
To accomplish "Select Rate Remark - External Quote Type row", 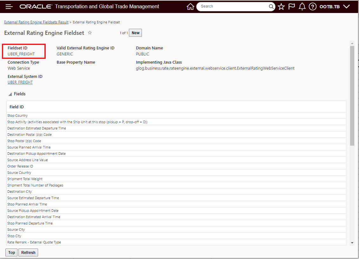I will tap(176, 242).
